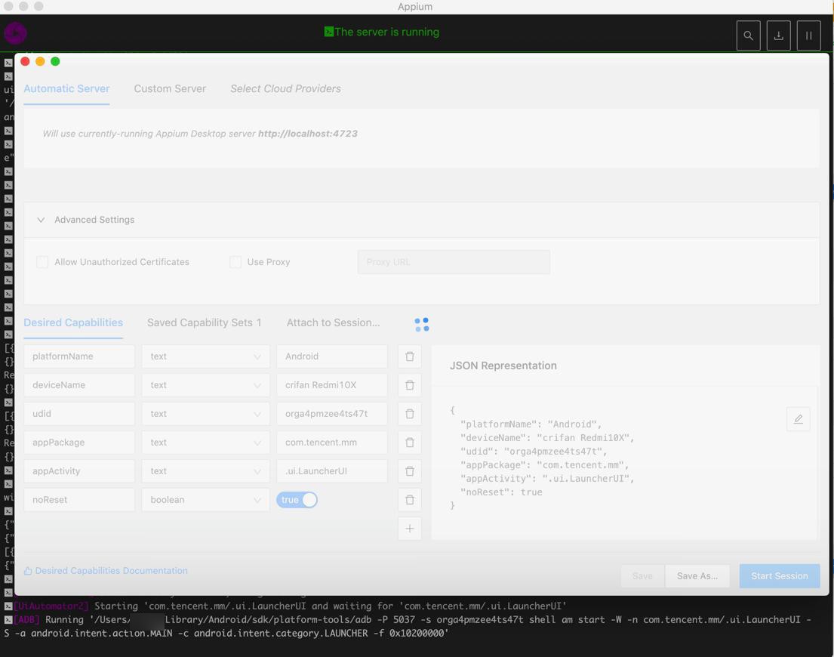This screenshot has width=834, height=657.
Task: Delete the deviceName capability row
Action: [410, 385]
